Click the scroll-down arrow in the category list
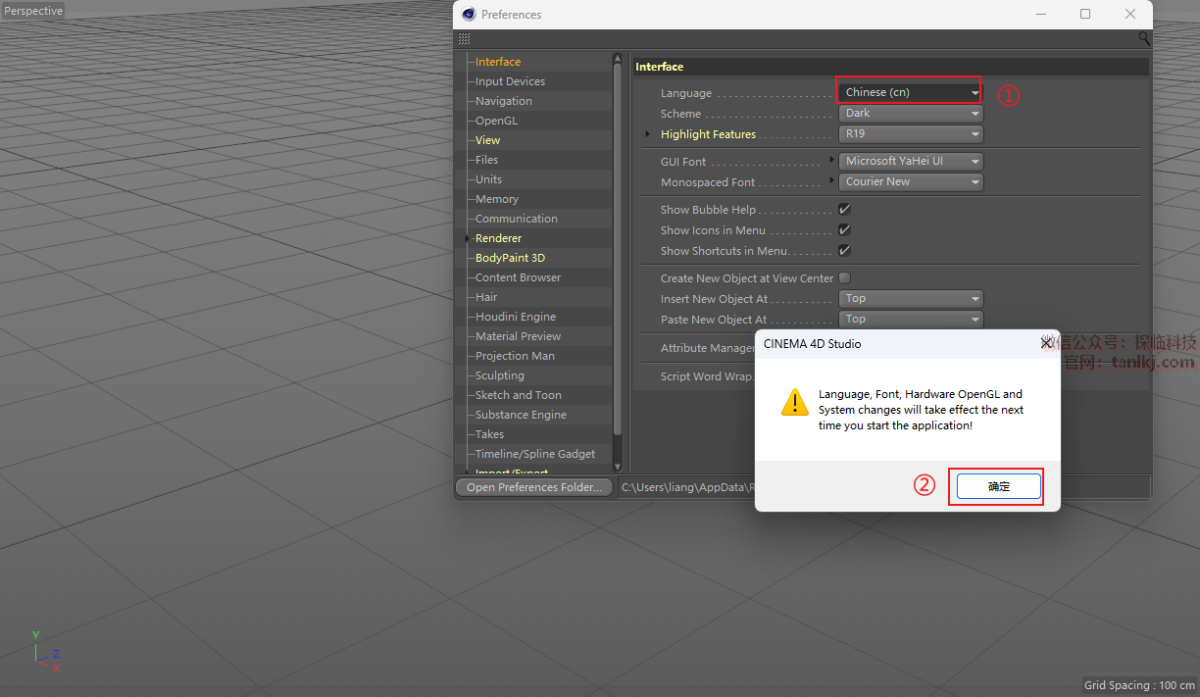Image resolution: width=1200 pixels, height=697 pixels. click(618, 466)
